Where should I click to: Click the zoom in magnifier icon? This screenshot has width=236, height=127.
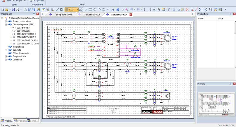(52, 10)
